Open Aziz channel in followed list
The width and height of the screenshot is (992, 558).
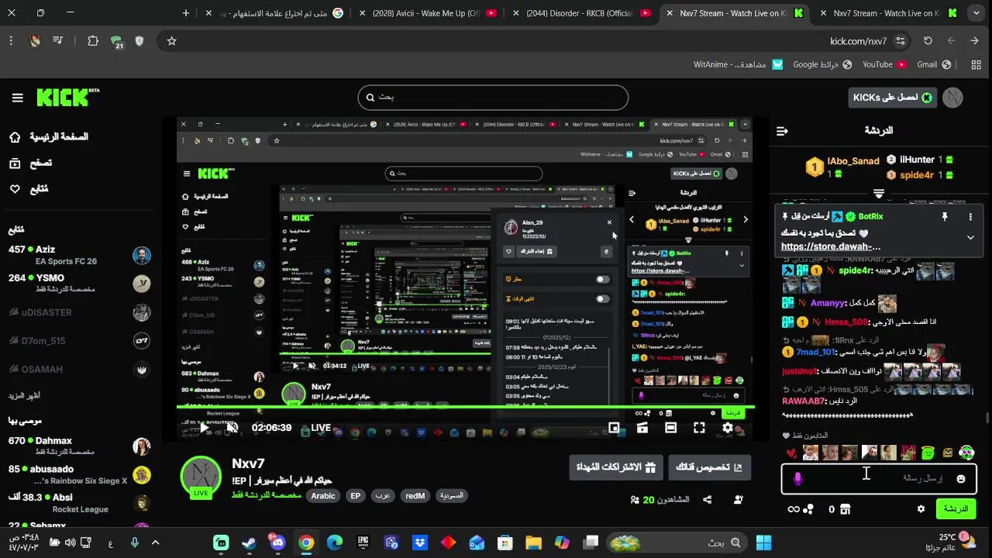point(81,255)
